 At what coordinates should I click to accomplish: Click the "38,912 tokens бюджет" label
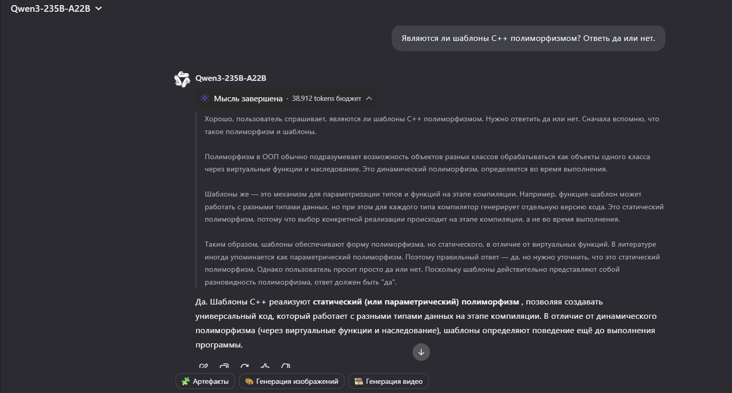coord(327,98)
